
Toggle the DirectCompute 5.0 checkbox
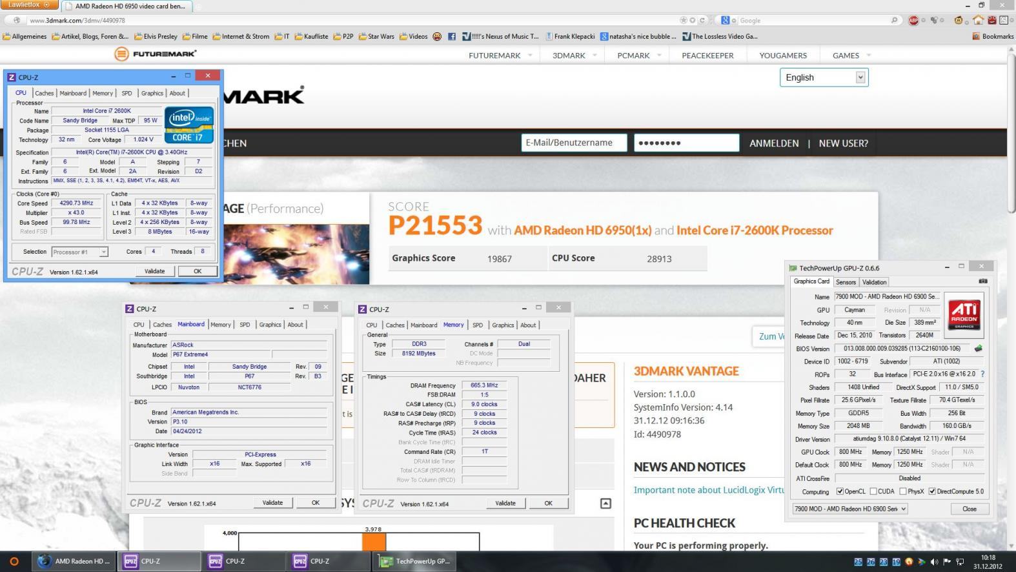click(x=932, y=491)
